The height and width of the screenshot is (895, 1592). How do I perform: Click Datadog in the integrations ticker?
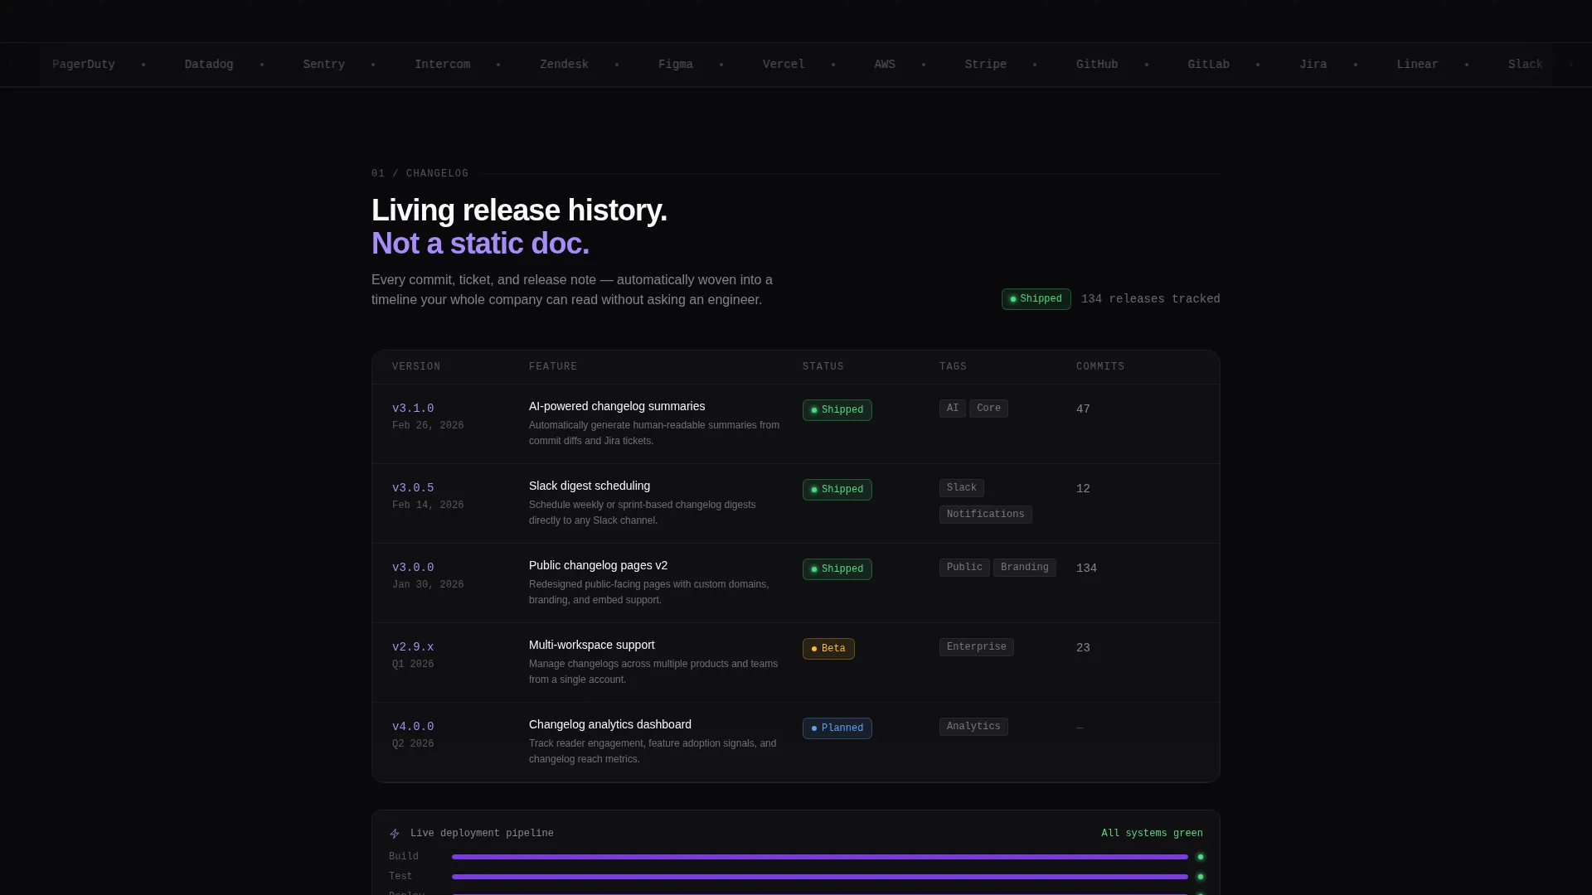[209, 65]
